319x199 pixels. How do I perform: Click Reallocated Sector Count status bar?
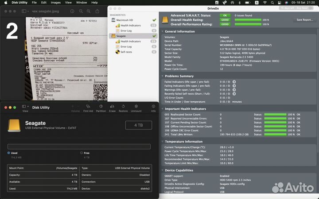point(275,115)
